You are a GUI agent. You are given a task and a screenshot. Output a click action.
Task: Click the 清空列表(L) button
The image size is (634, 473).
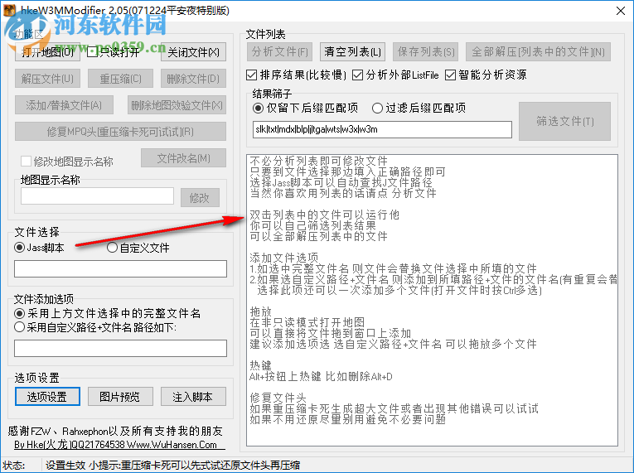pos(352,51)
